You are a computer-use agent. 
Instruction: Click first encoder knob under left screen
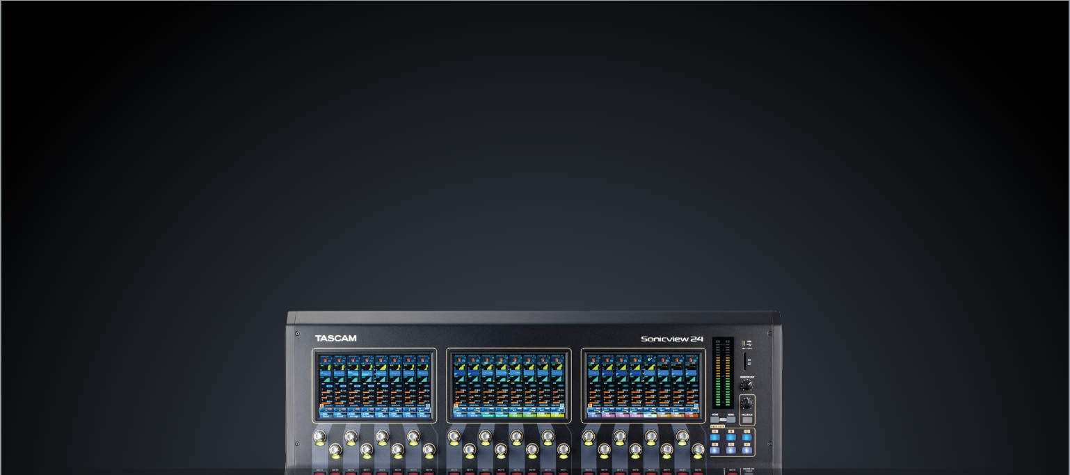tap(319, 437)
